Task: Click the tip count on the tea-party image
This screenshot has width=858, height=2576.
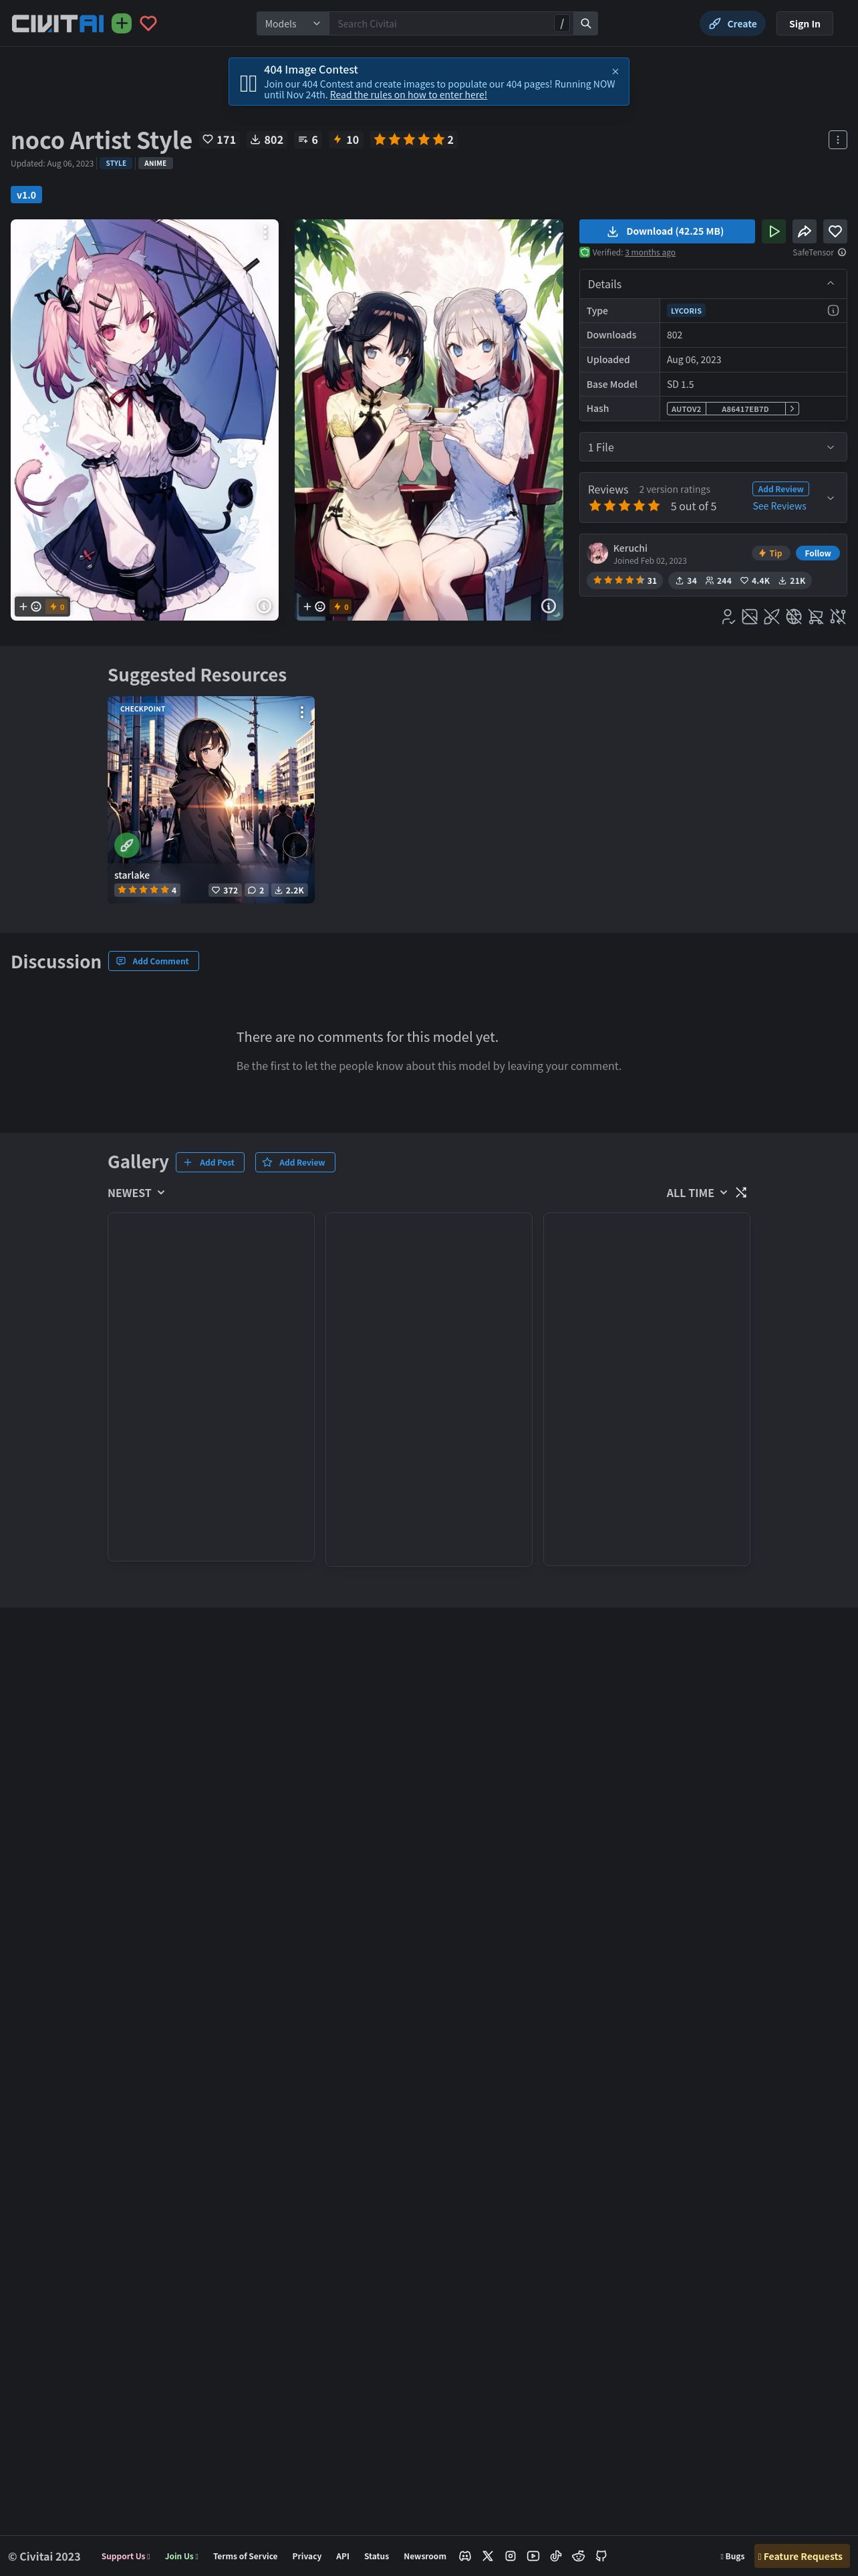Action: (x=341, y=606)
